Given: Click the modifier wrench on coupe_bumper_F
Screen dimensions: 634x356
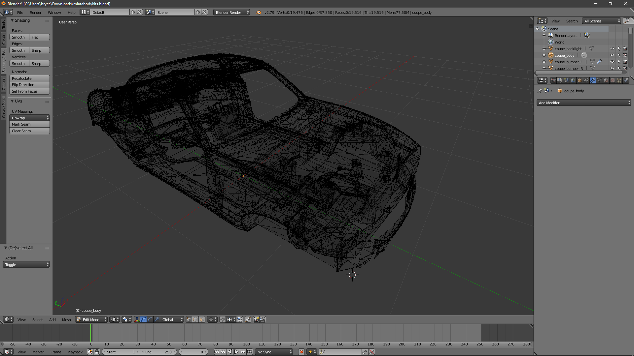Looking at the screenshot, I should click(x=599, y=62).
